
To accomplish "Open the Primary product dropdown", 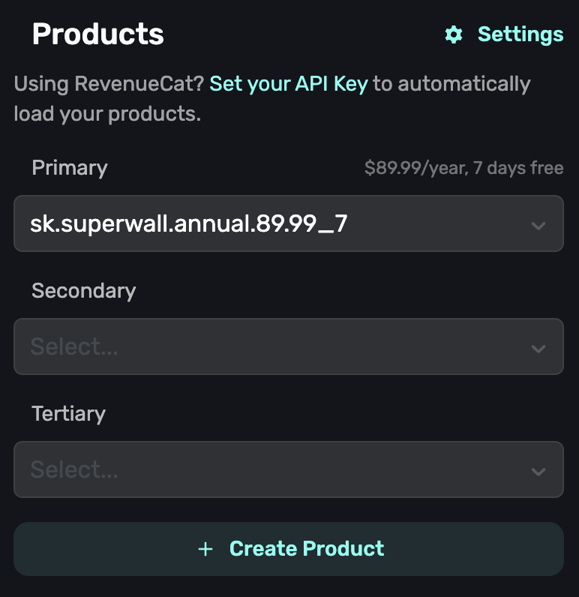I will point(288,223).
